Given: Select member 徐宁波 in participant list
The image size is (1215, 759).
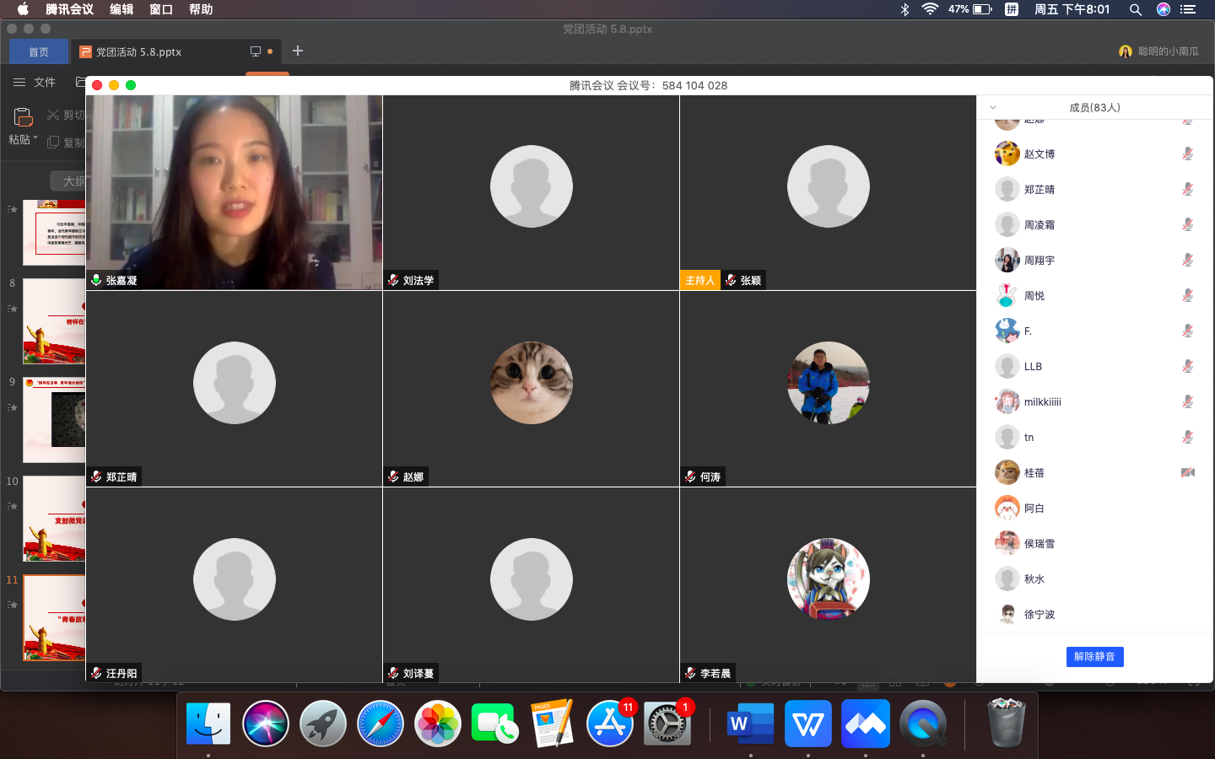Looking at the screenshot, I should click(x=1039, y=615).
